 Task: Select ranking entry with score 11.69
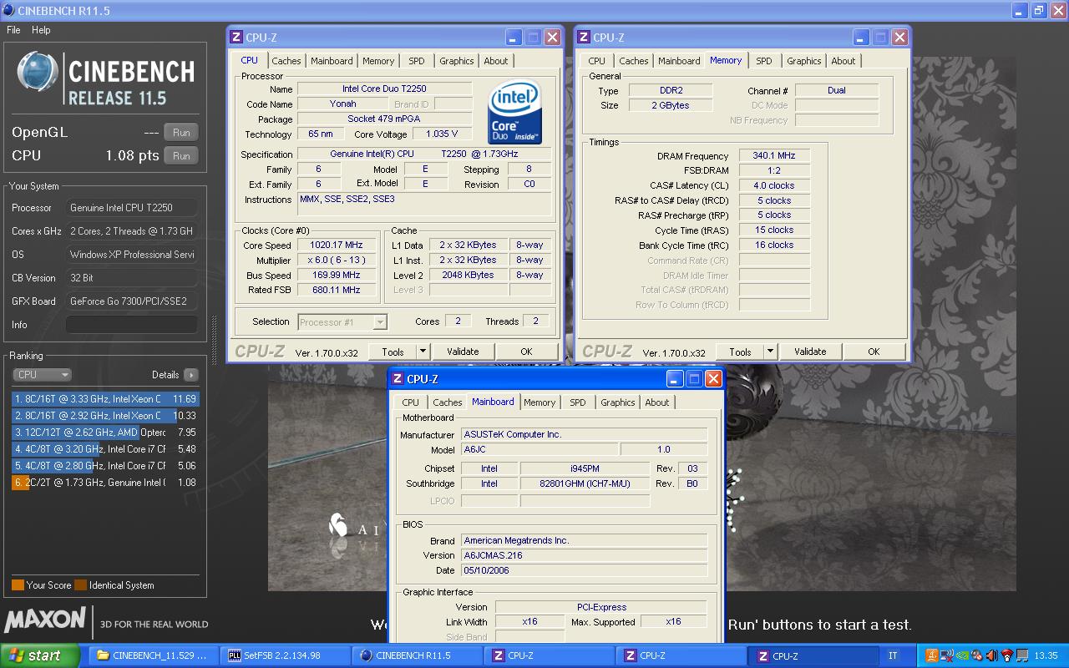tap(105, 399)
